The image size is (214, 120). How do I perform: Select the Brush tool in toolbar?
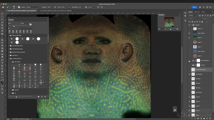click(x=2, y=37)
